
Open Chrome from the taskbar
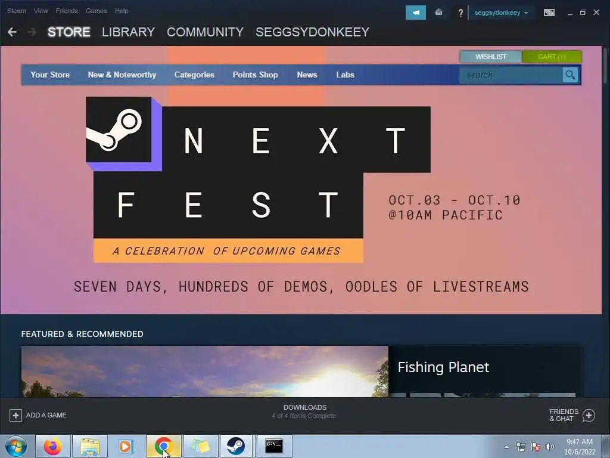164,446
